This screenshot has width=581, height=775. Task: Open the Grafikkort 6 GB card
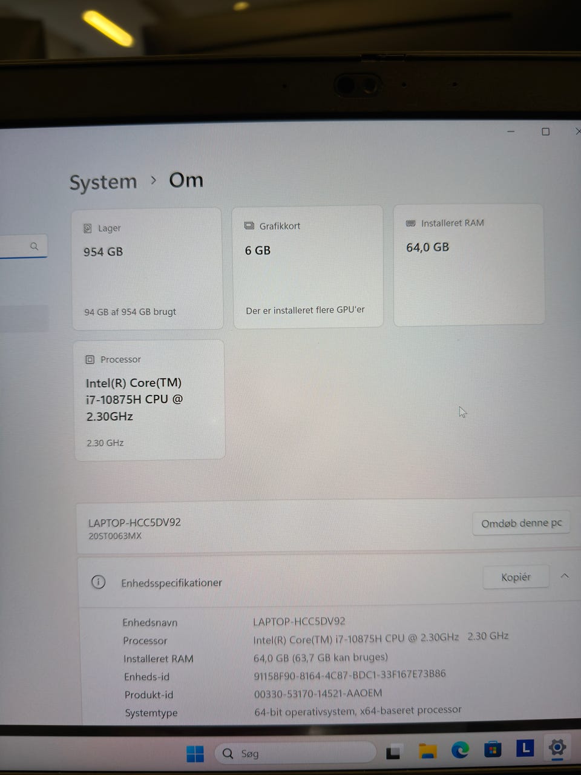pyautogui.click(x=308, y=267)
